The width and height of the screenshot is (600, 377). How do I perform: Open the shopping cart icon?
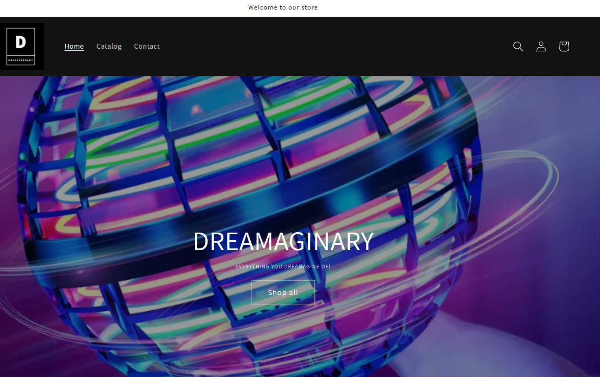564,46
